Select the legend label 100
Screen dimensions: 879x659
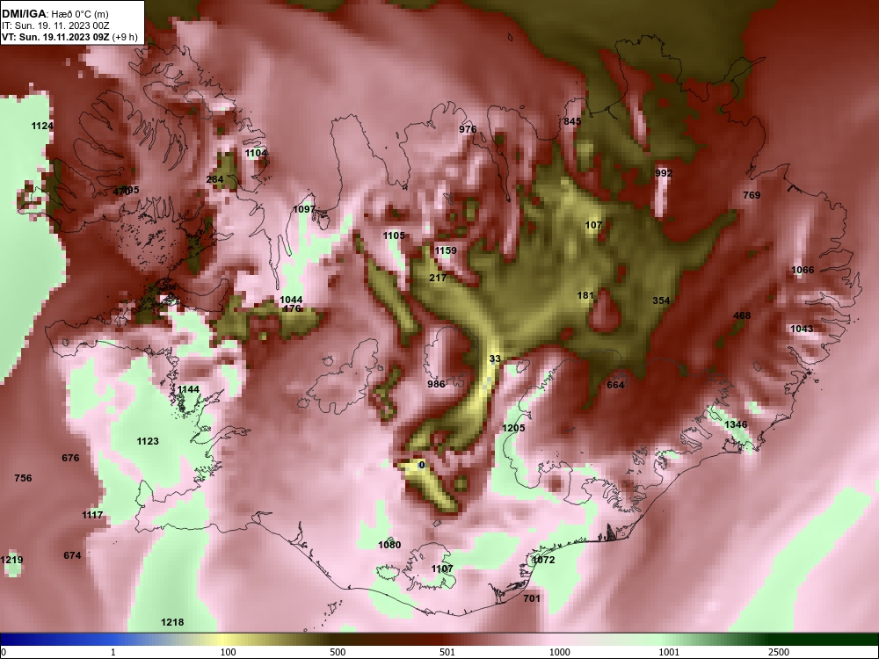[x=228, y=652]
